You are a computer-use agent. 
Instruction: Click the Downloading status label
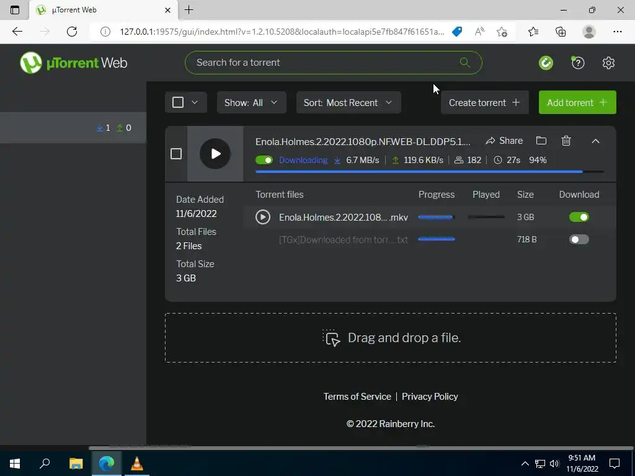(x=303, y=161)
